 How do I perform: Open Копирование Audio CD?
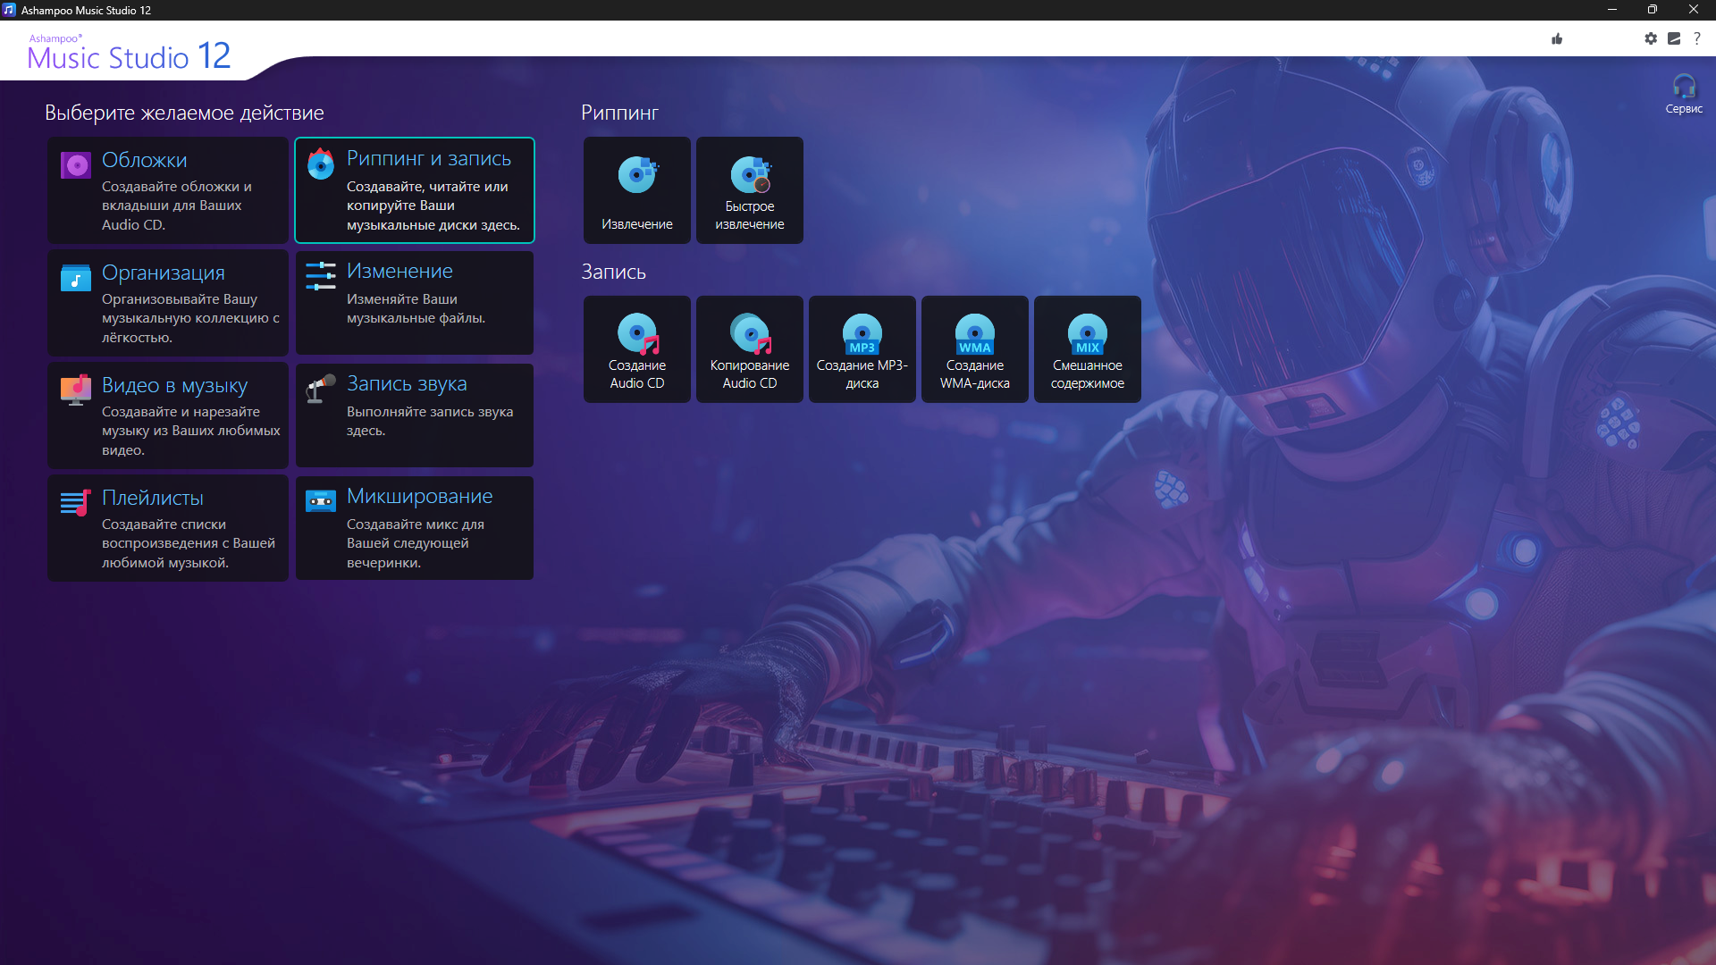coord(749,349)
